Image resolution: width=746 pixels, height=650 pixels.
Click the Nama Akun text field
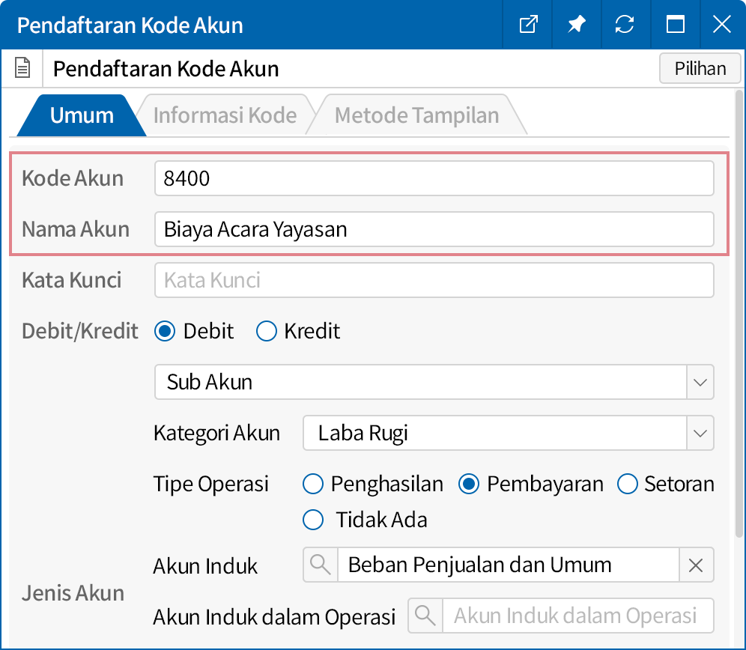click(x=434, y=229)
